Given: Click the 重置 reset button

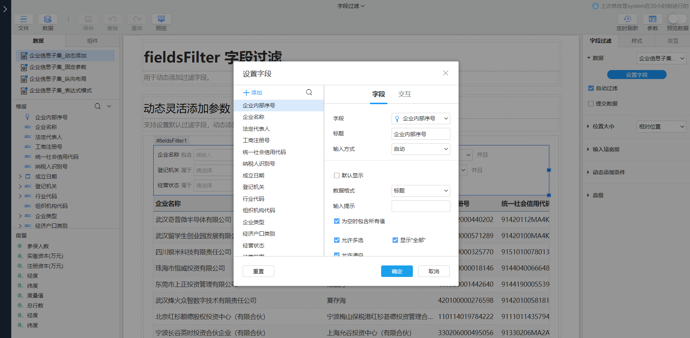Looking at the screenshot, I should (x=258, y=271).
